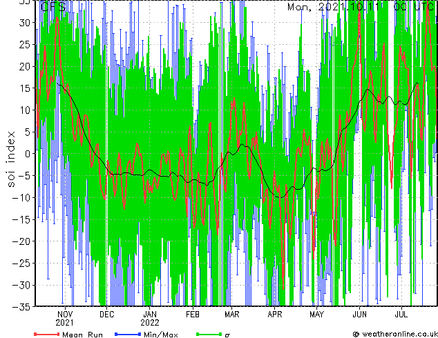Click the 'JUN' x-axis month label
Image resolution: width=438 pixels, height=338 pixels.
[359, 315]
